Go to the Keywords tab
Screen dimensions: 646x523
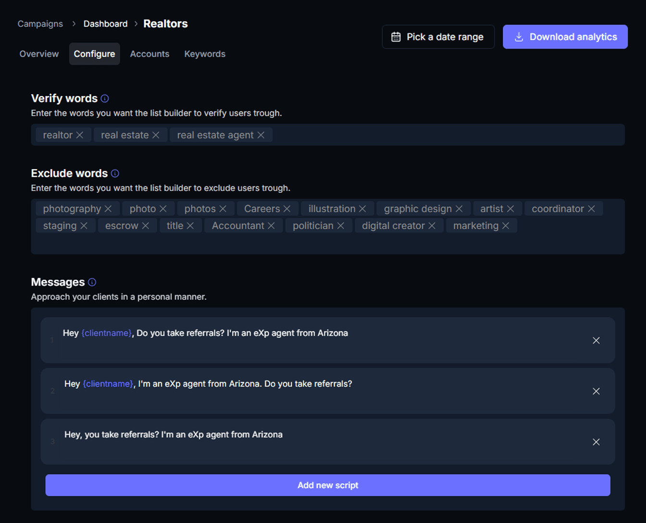[205, 54]
